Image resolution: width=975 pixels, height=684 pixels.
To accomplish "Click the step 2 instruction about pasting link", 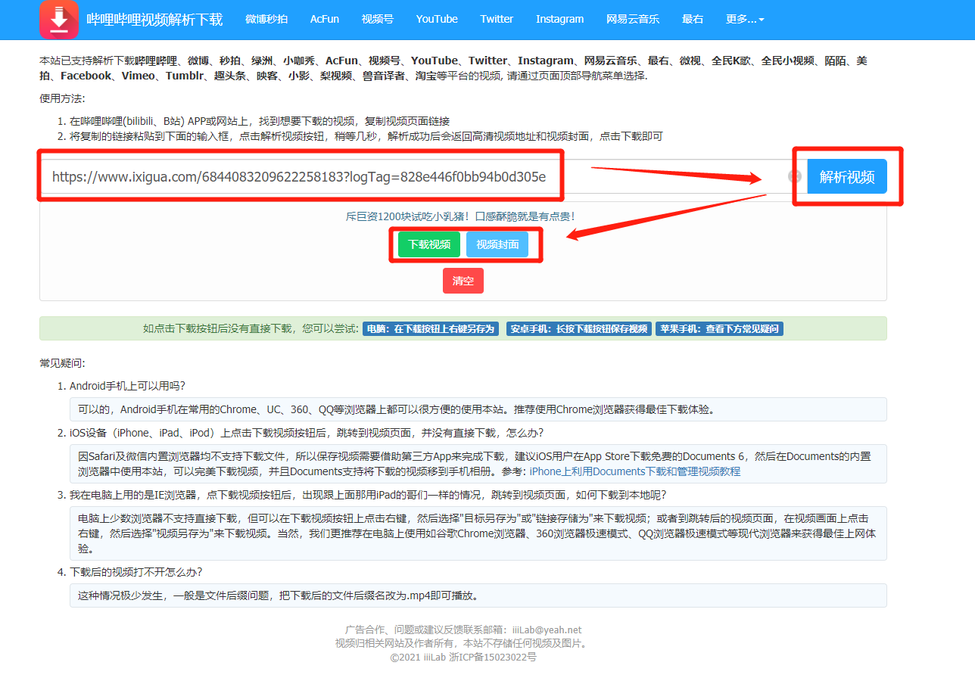I will (x=366, y=136).
